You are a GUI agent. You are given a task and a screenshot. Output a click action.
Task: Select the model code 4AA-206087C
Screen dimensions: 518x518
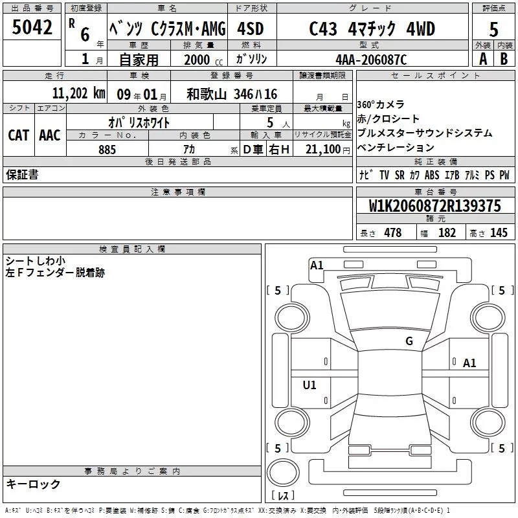click(x=371, y=59)
